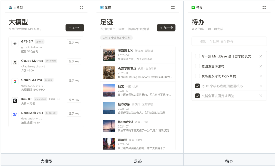This screenshot has width=277, height=168.
Task: Uncheck 把 12 个核心应用预置进核心 task
Action: [197, 86]
